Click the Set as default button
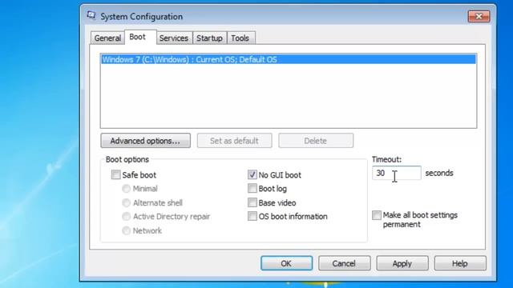Viewport: 513px width, 288px height. point(234,141)
